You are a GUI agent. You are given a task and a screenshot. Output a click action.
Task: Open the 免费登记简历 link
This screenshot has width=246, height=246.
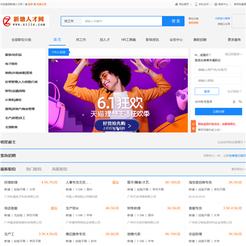tap(237, 156)
